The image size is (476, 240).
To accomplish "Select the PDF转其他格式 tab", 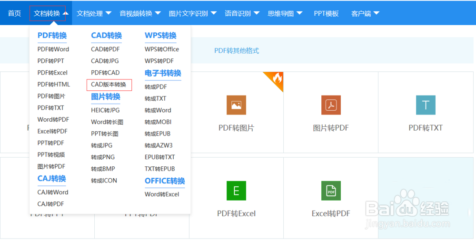I will point(237,50).
